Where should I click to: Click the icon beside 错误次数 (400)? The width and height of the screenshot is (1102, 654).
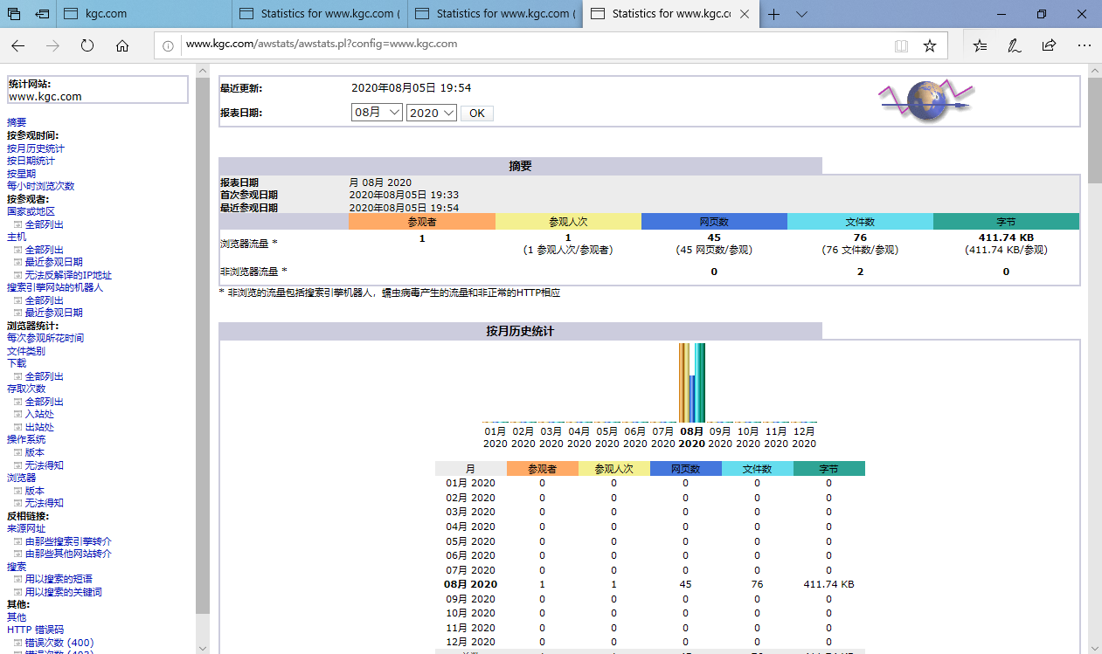tap(17, 643)
